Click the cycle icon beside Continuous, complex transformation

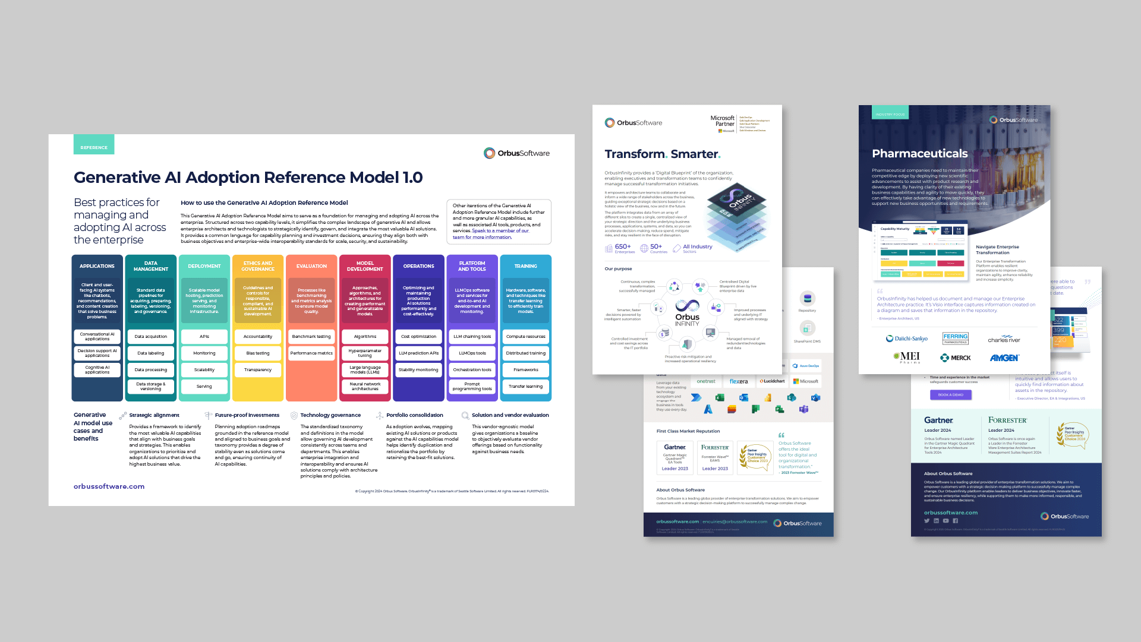[x=674, y=286]
